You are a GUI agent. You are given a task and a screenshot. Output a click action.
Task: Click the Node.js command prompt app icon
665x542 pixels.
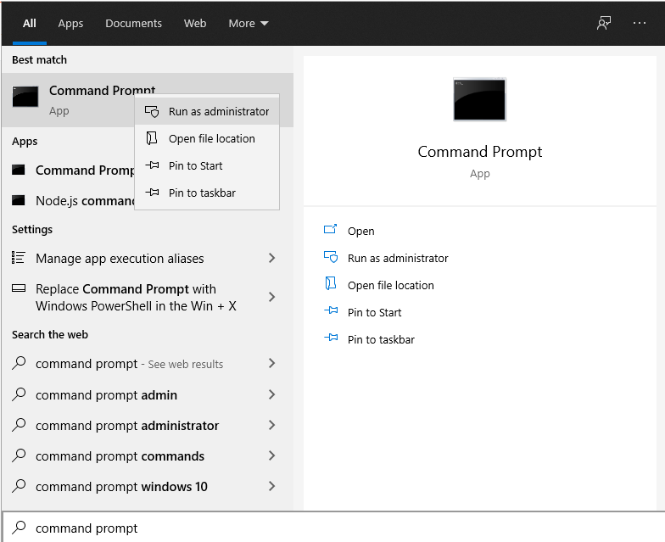19,201
